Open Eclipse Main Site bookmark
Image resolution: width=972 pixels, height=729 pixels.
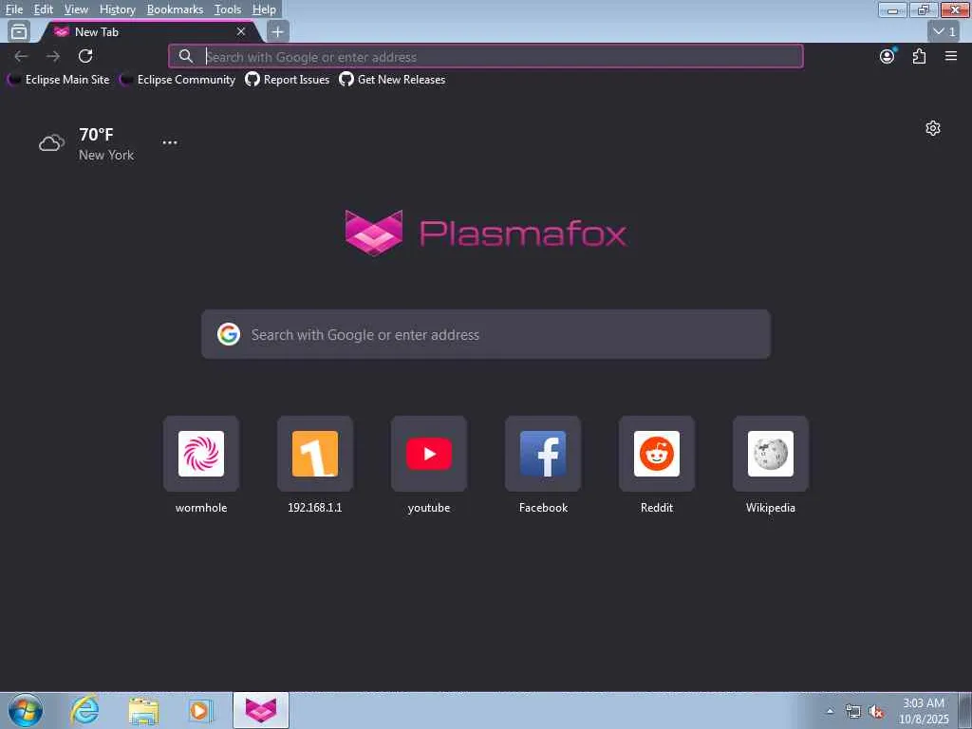59,80
